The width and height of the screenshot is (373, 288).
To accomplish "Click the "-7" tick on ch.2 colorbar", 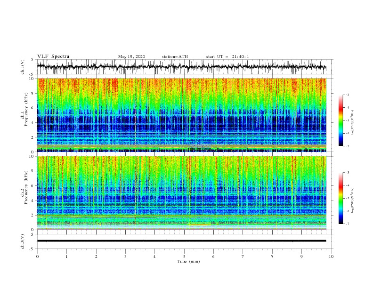I will (x=347, y=224).
